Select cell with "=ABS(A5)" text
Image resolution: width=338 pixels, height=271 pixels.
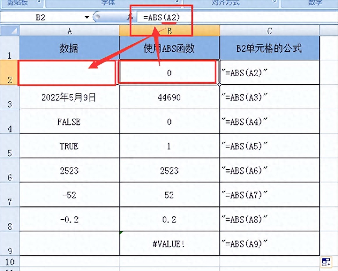pos(269,146)
